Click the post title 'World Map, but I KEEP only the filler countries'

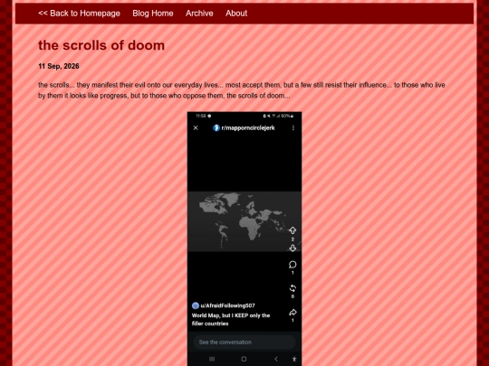231,319
